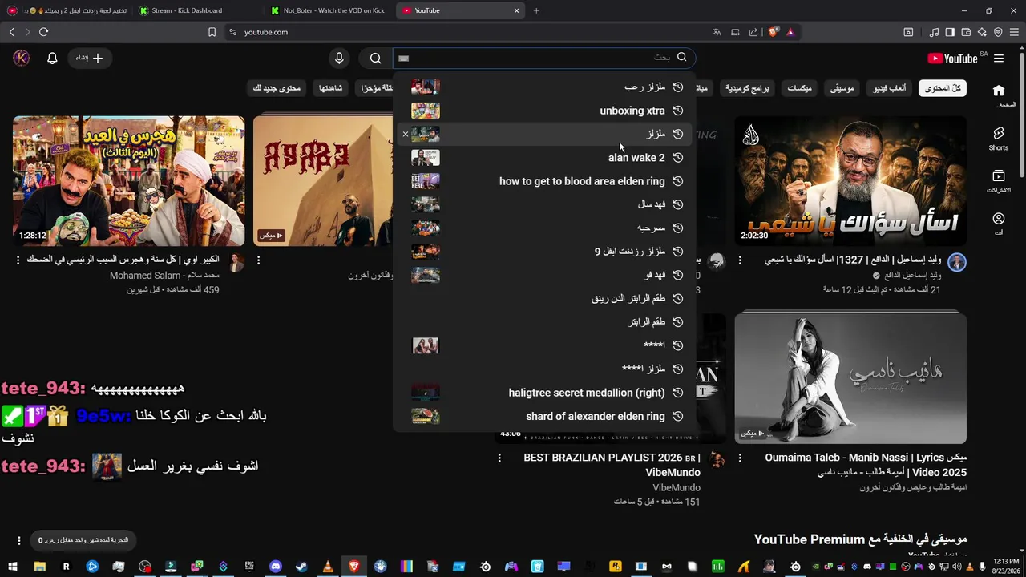Open the 'هجرس في العيد' video thumbnail
The width and height of the screenshot is (1026, 577).
click(129, 180)
